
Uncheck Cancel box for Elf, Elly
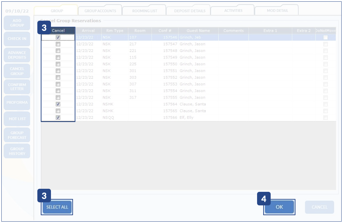[58, 118]
